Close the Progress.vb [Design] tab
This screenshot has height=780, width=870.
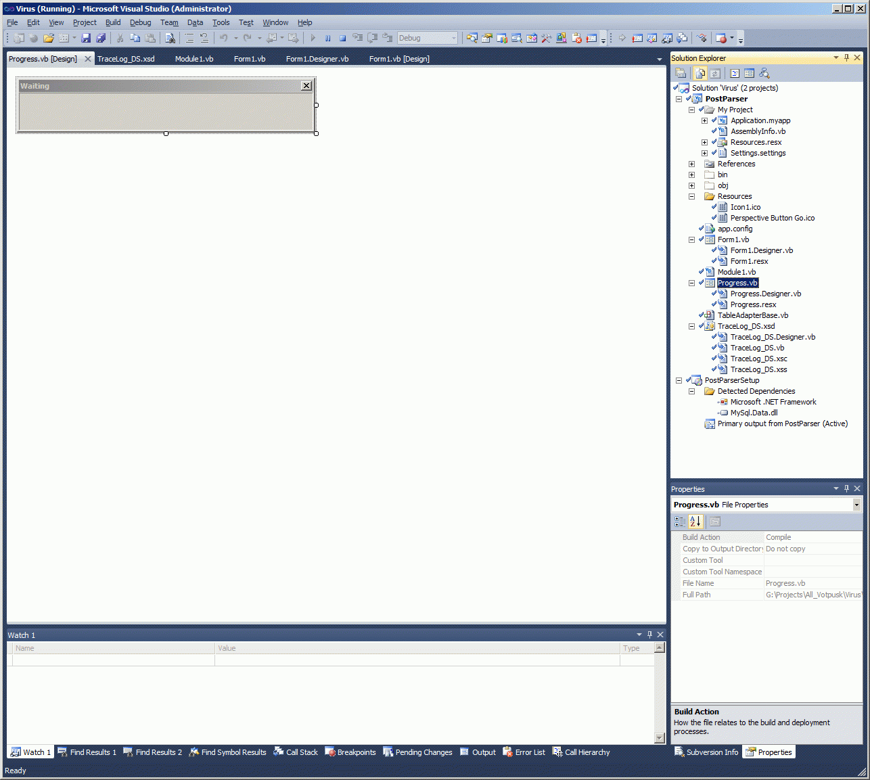(87, 59)
